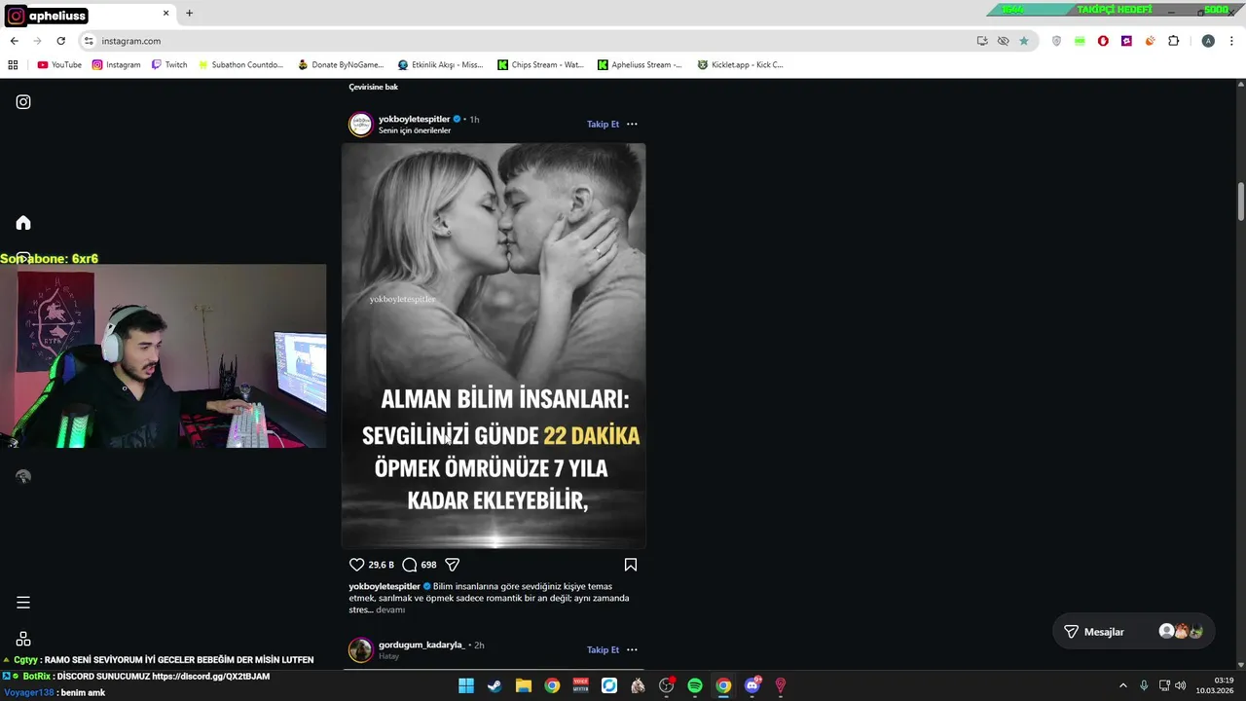Open the Chrome extensions puzzle icon
Image resolution: width=1246 pixels, height=701 pixels.
point(1173,41)
